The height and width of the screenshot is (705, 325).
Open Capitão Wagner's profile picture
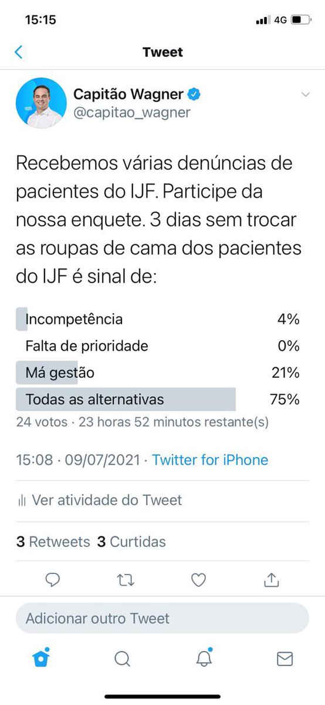[40, 102]
